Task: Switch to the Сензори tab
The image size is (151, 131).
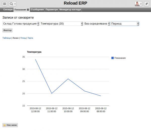Action: (x=8, y=10)
